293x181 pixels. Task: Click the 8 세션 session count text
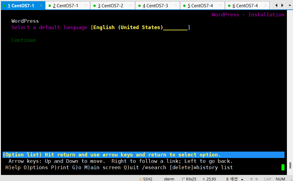pos(232,179)
